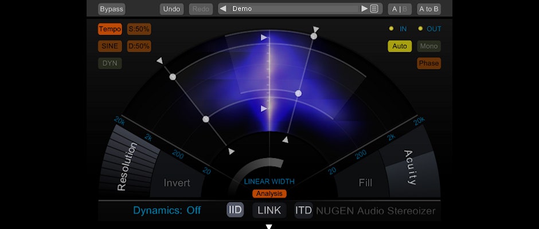Click the Invert segment on the left
This screenshot has width=539, height=229.
177,183
